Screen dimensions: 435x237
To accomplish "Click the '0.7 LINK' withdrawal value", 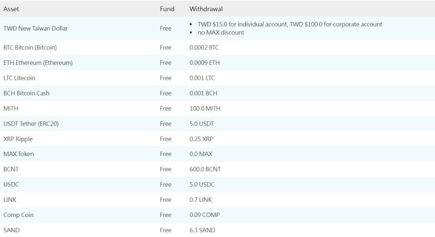I will 201,199.
